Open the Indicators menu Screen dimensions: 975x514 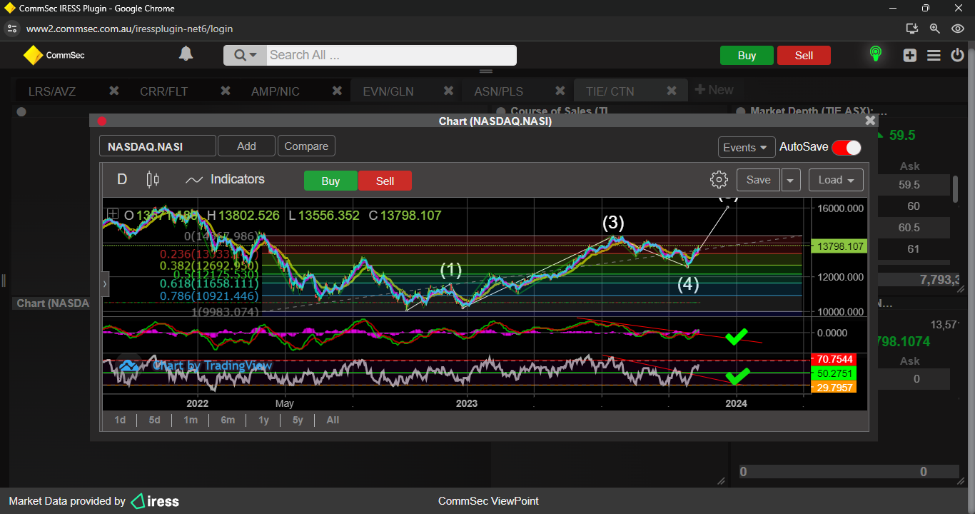225,180
